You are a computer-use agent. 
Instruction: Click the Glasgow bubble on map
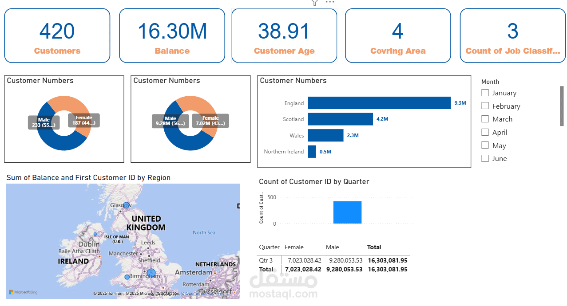point(126,205)
